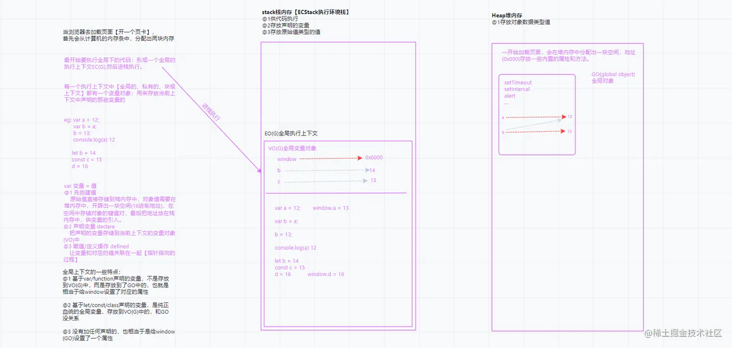Click the "stack栈内存【ECStack执行环境栈】" heading
The width and height of the screenshot is (732, 348).
(305, 12)
